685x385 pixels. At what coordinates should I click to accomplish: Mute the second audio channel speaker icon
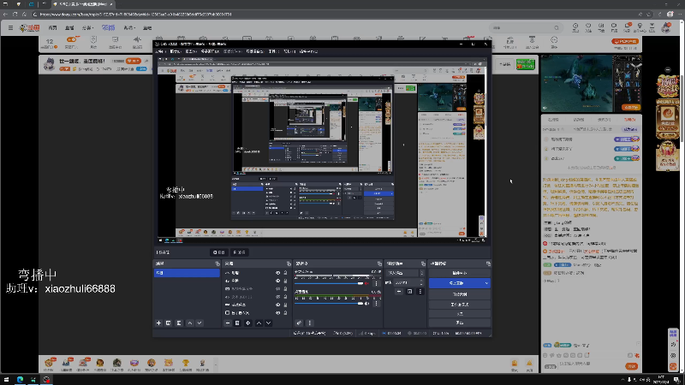pos(366,304)
